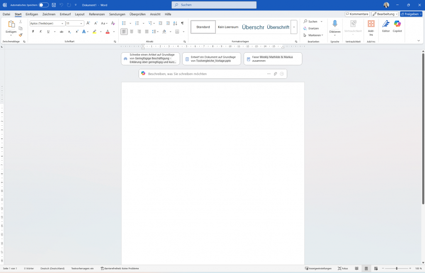Open Markieren dropdown
425x273 pixels.
(313, 35)
